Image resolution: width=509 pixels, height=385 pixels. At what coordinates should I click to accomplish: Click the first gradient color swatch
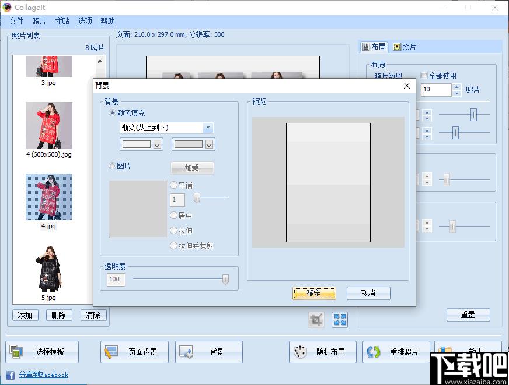[x=137, y=144]
